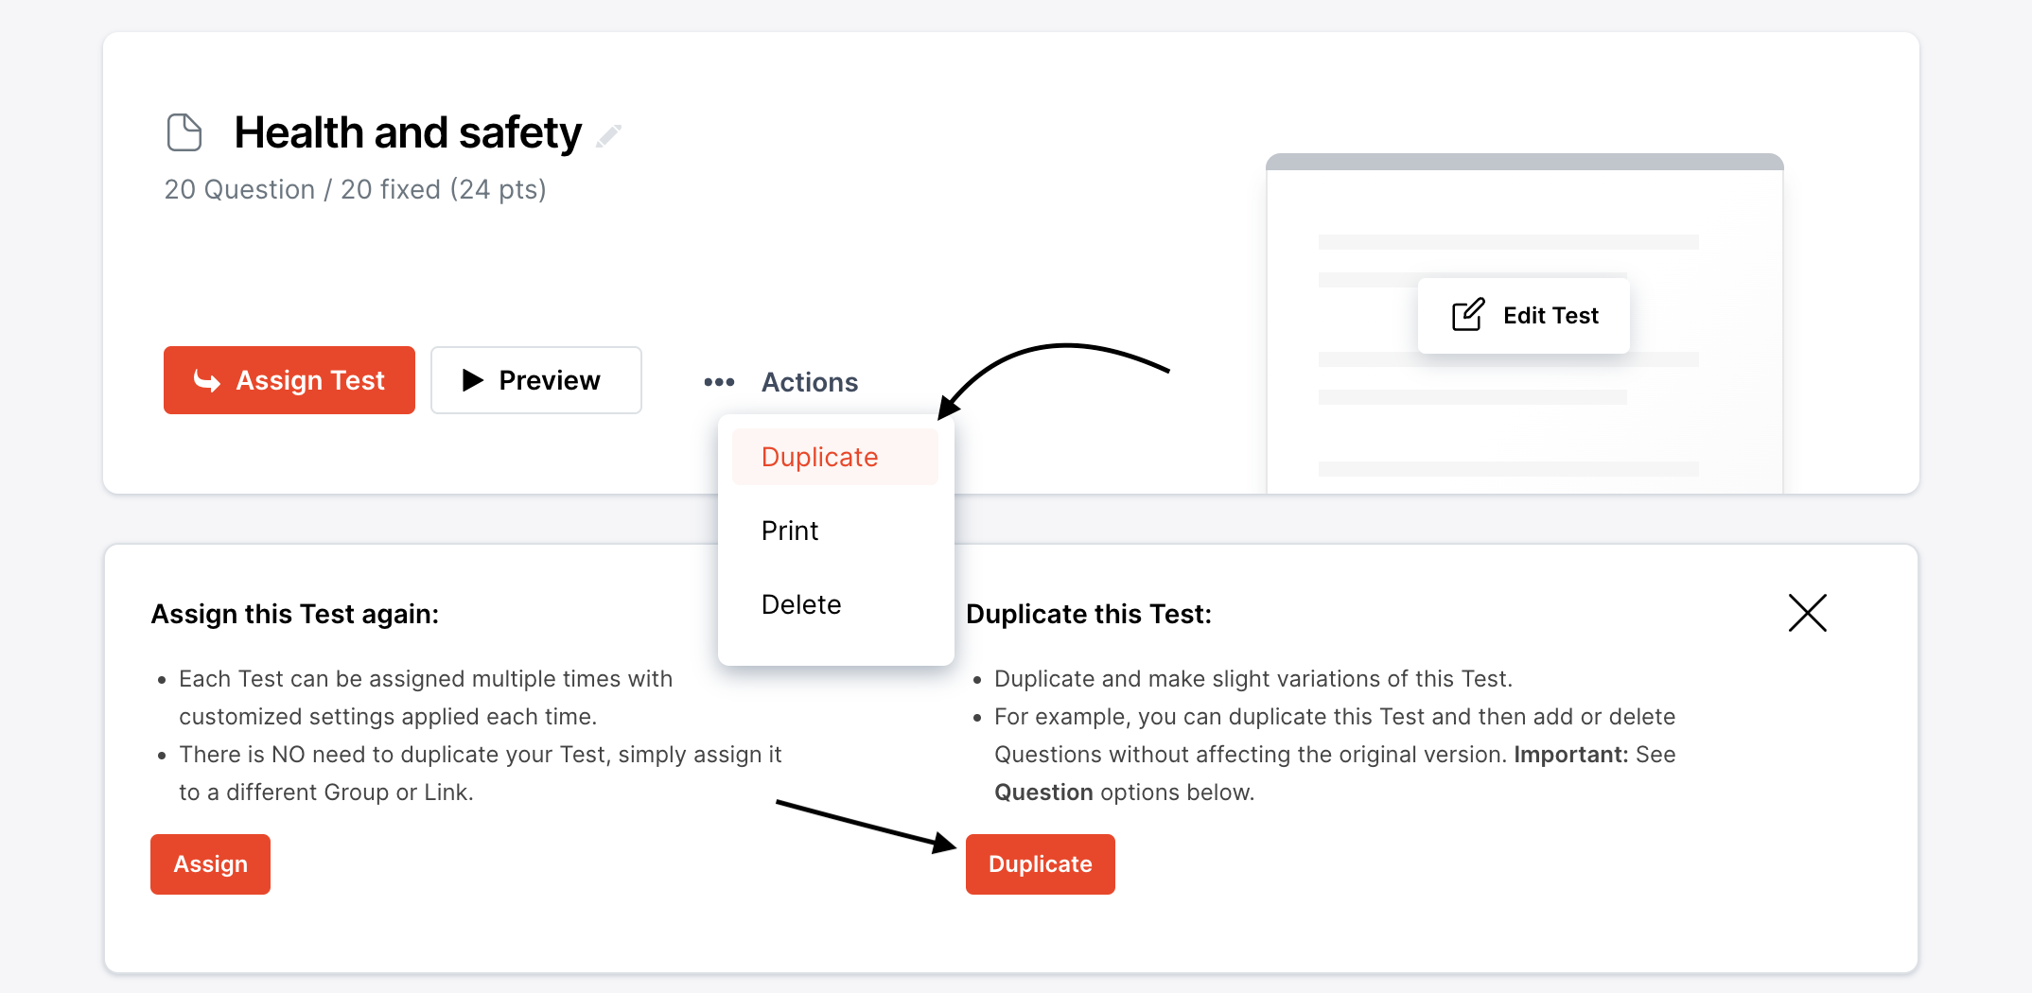Click the Assign Test button
The height and width of the screenshot is (993, 2032).
click(x=289, y=380)
